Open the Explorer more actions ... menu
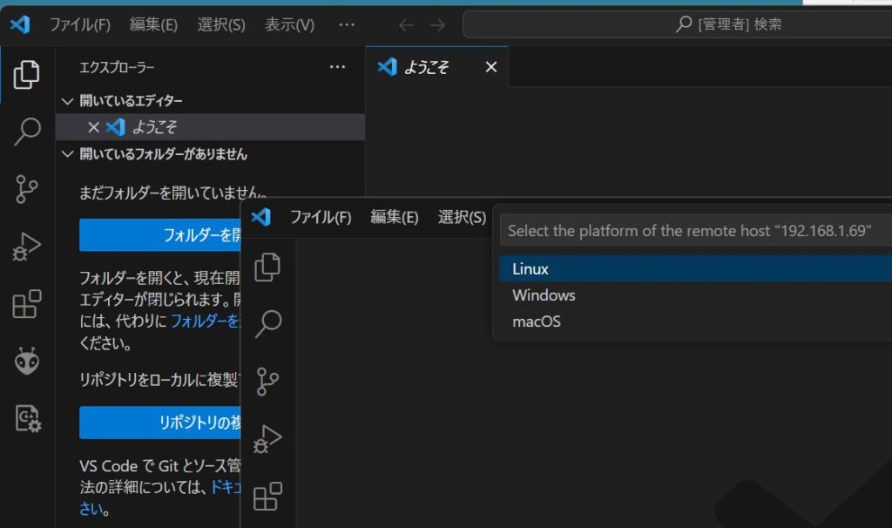Viewport: 892px width, 528px height. (337, 67)
